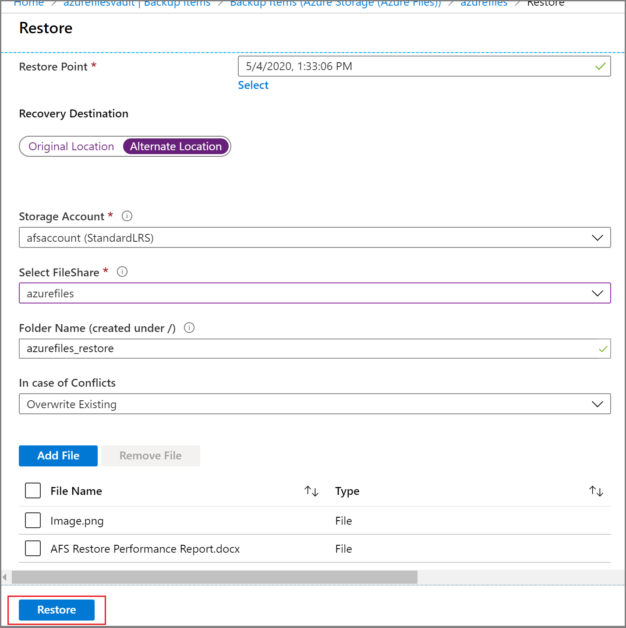Image resolution: width=626 pixels, height=628 pixels.
Task: Sort by File Name column
Action: pyautogui.click(x=311, y=491)
